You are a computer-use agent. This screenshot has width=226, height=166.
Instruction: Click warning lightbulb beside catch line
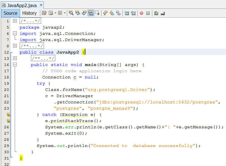coord(8,114)
